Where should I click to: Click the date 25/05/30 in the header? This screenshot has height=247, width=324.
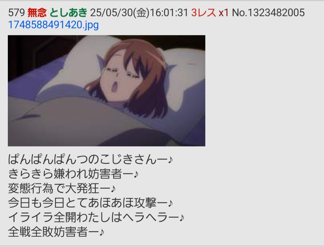tap(111, 12)
